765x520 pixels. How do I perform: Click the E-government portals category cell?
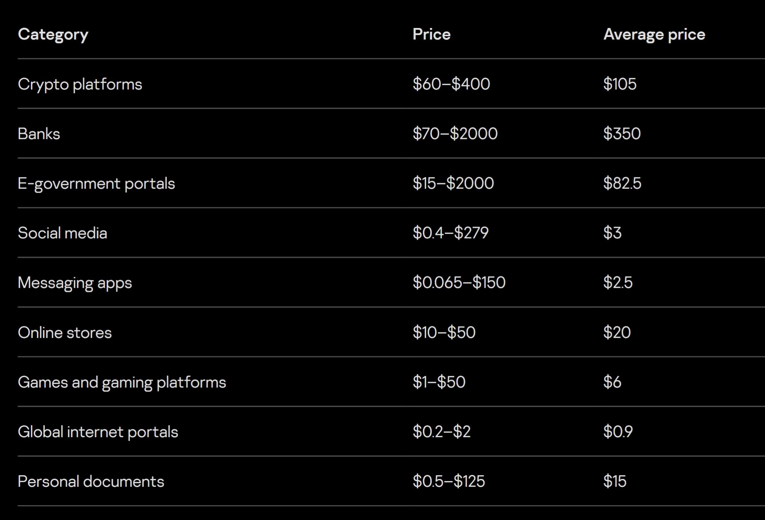[96, 184]
